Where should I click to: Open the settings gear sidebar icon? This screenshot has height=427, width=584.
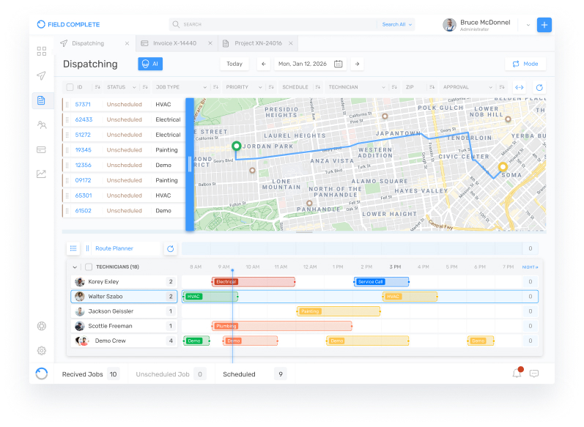(x=42, y=350)
